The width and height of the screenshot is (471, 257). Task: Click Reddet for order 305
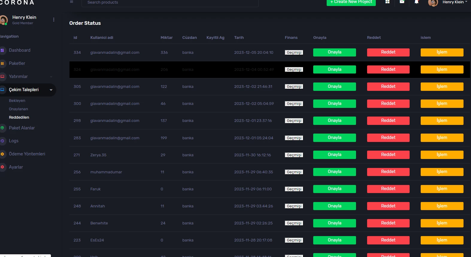(388, 87)
